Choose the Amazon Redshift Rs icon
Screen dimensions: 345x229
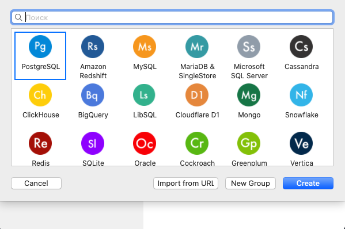point(93,47)
